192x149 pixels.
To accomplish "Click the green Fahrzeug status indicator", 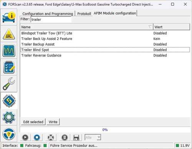I will (x=45, y=146).
